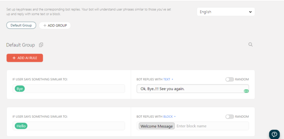Click the Welcome Message block chip
The image size is (284, 139).
[x=156, y=126]
